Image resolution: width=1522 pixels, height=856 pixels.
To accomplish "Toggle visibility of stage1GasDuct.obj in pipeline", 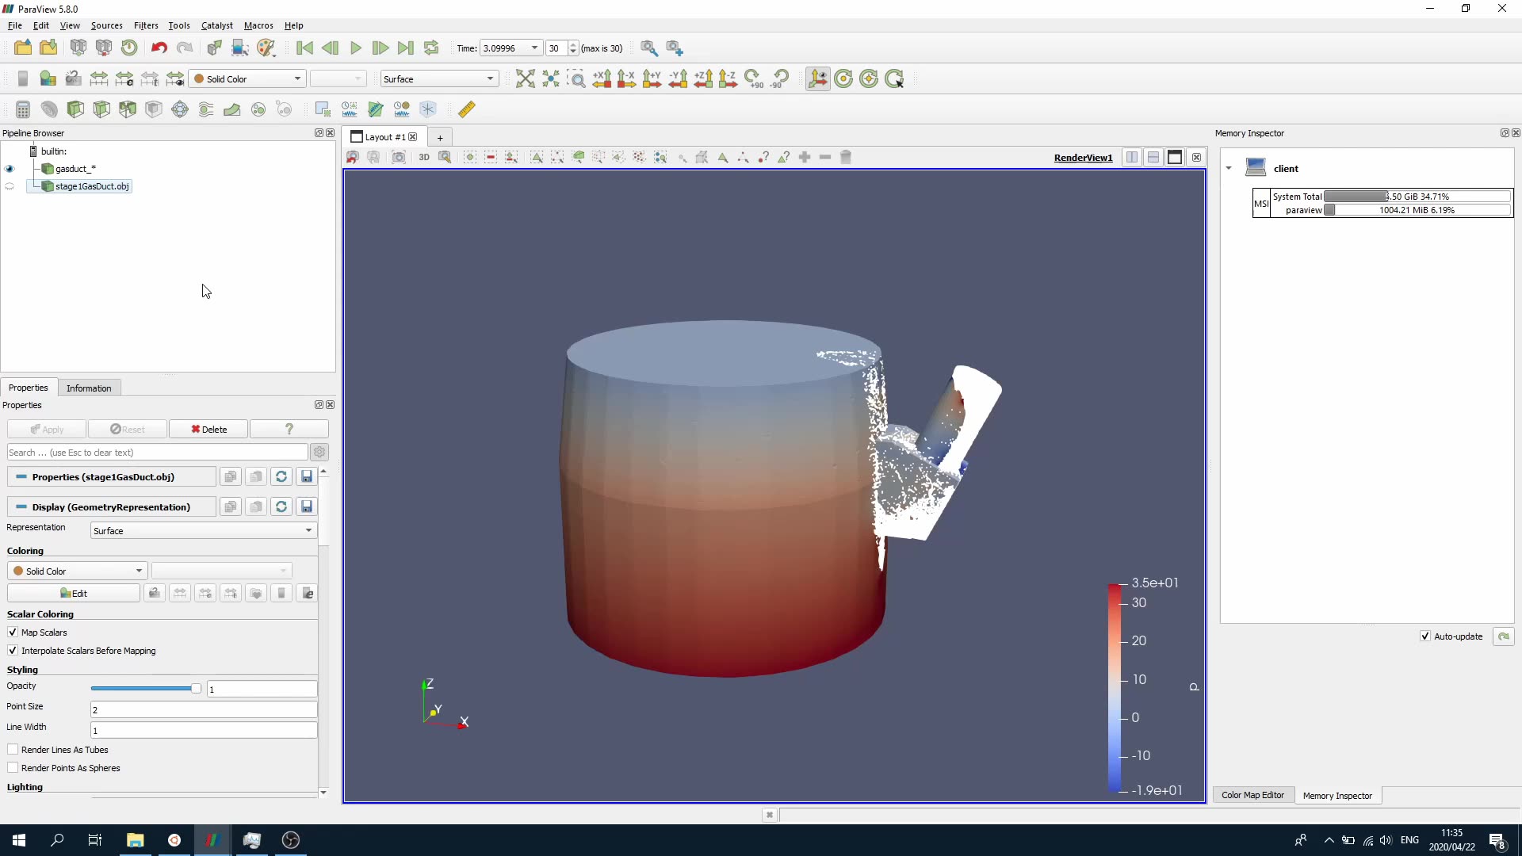I will click(x=10, y=186).
